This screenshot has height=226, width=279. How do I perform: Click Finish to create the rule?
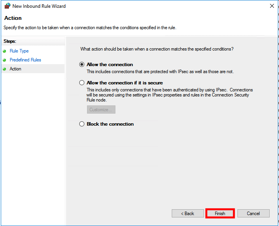(x=220, y=214)
